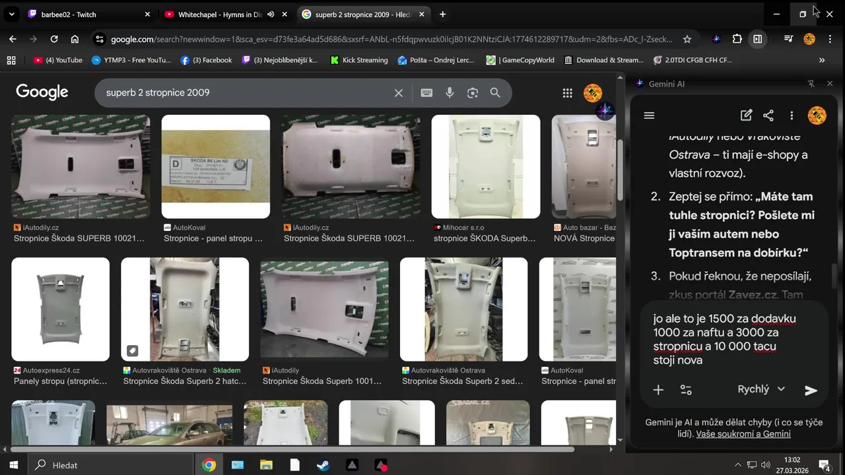Screen dimensions: 845x475
Task: Open the browser home page
Action: pyautogui.click(x=75, y=39)
